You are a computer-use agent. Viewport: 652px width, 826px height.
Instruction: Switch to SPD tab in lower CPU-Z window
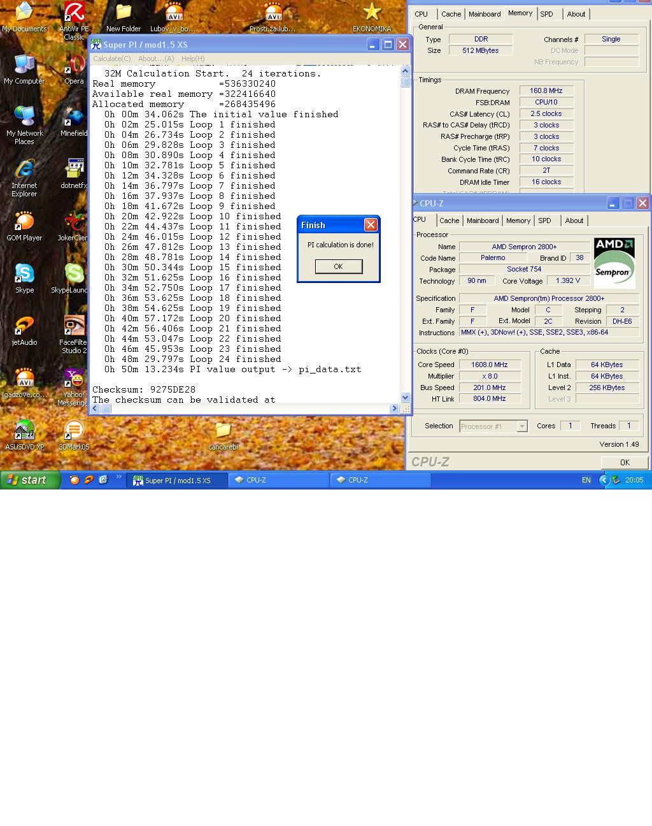click(544, 221)
